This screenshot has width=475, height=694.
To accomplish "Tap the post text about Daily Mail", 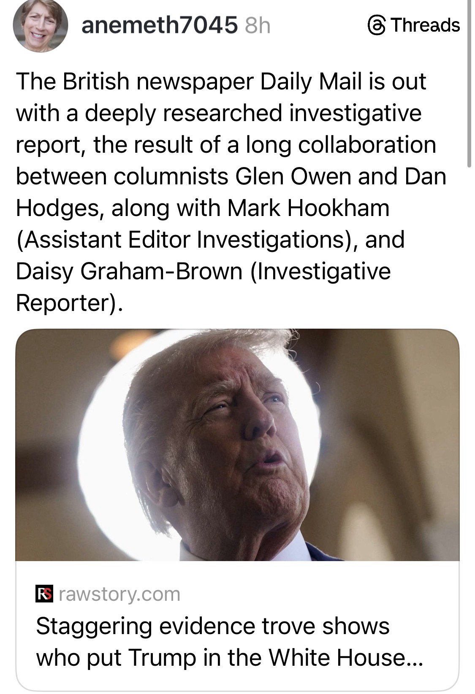I will pos(231,192).
